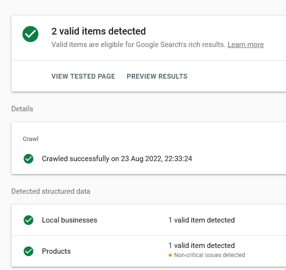The image size is (286, 270).
Task: Click the Crawled successfully green check icon
Action: click(x=28, y=159)
